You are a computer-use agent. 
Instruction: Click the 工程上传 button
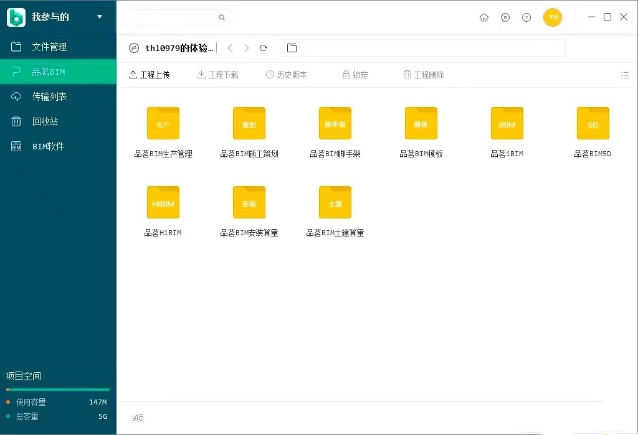149,75
